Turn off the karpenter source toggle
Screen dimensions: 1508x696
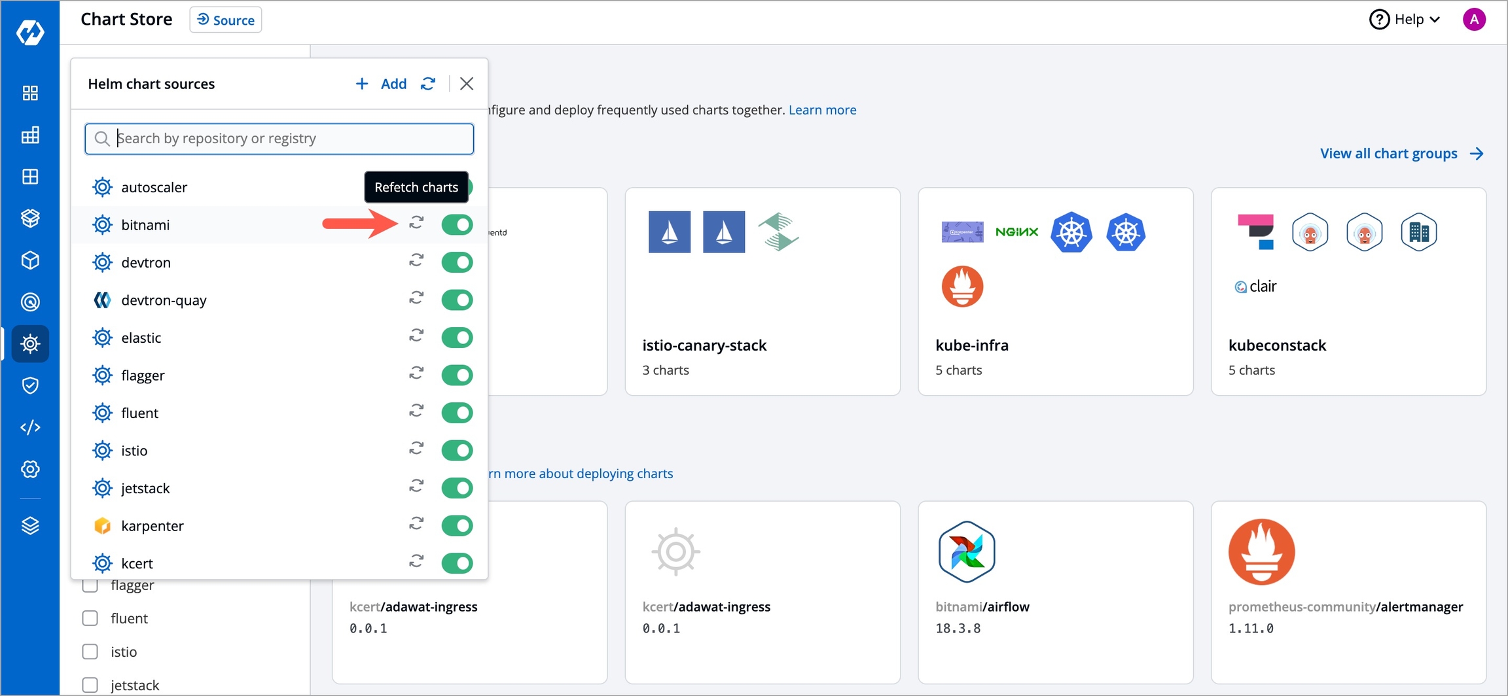[457, 525]
